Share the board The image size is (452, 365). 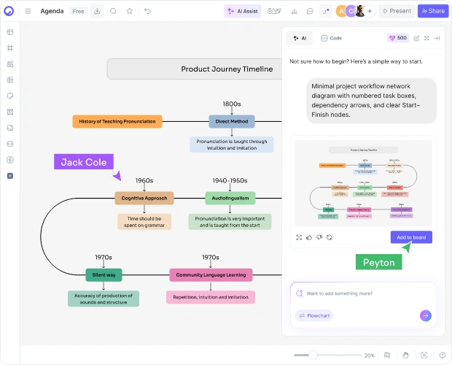(433, 11)
